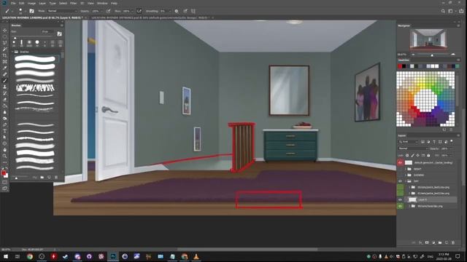This screenshot has height=262, width=467.
Task: Add layer mask icon in Layers panel
Action: [x=427, y=242]
